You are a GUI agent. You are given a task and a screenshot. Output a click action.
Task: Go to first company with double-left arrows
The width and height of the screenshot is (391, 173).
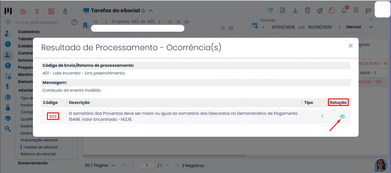tap(96, 22)
